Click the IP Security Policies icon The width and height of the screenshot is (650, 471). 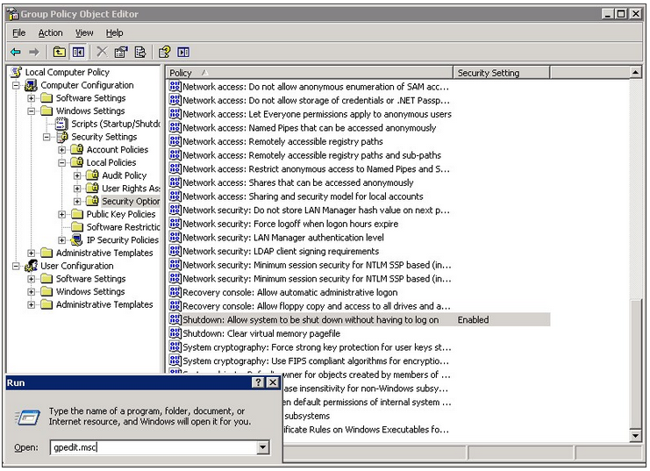76,239
